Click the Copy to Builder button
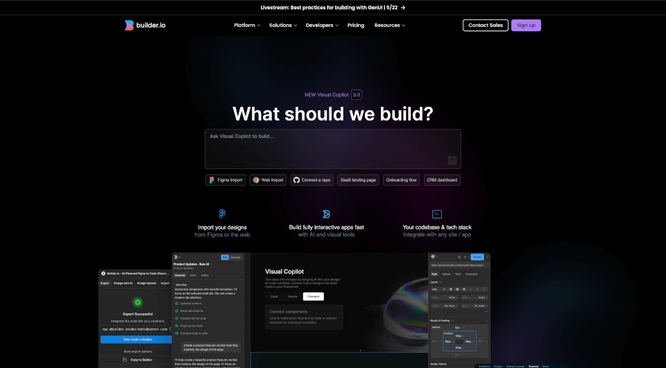Image resolution: width=666 pixels, height=368 pixels. tap(137, 360)
